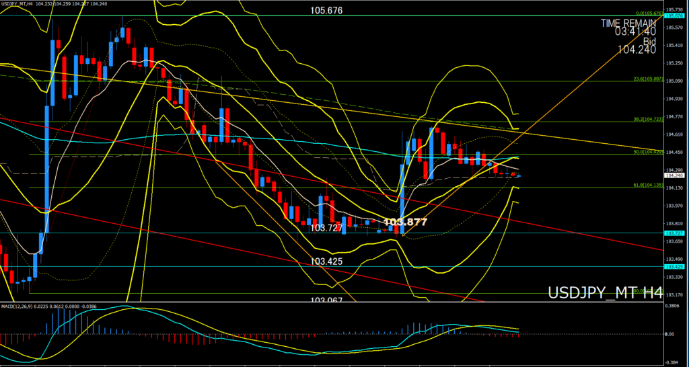Click 103.810 on the price axis
Screen dimensions: 689x367
pos(674,223)
